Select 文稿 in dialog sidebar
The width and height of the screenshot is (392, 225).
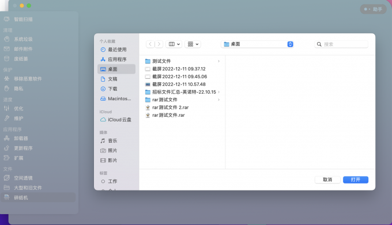pos(116,79)
